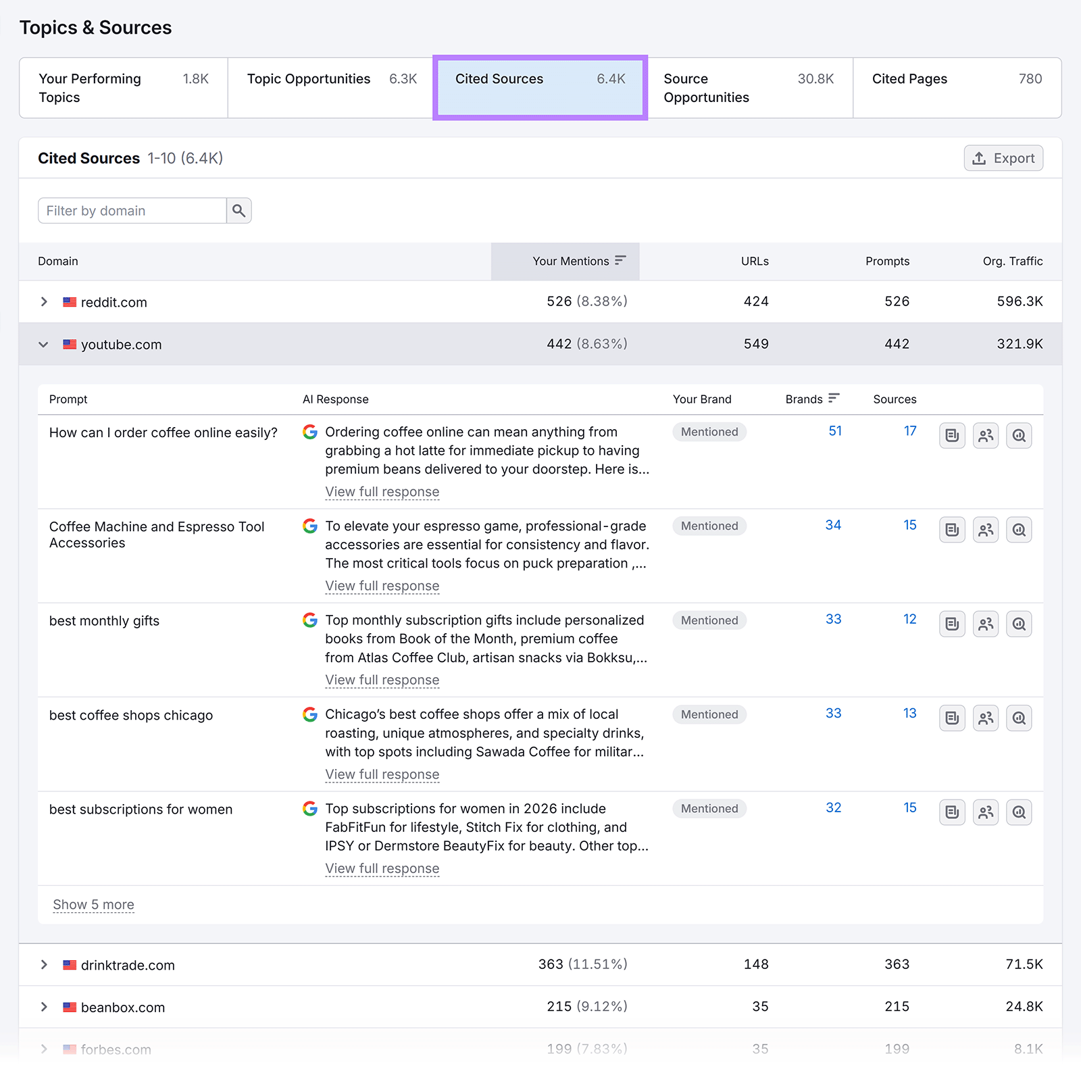View full response for subscriptions for women

[x=382, y=868]
